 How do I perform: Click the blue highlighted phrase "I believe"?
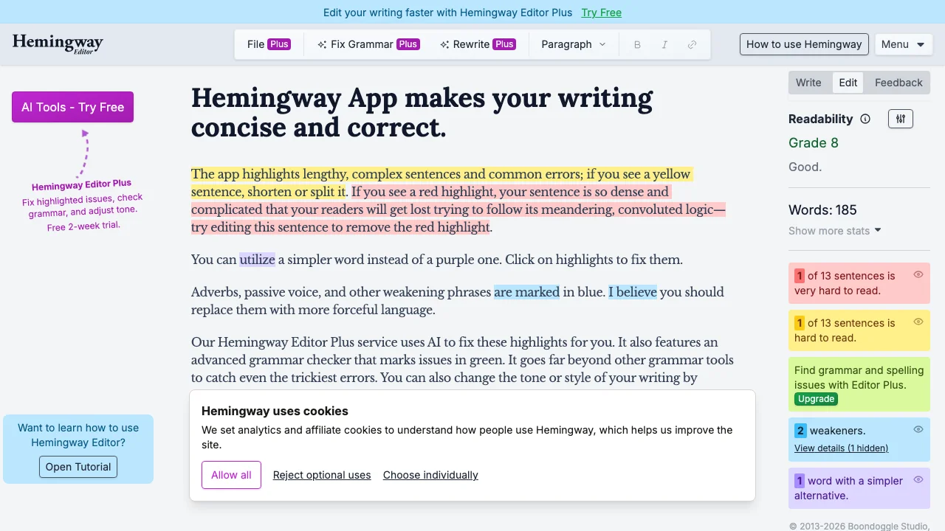point(633,292)
